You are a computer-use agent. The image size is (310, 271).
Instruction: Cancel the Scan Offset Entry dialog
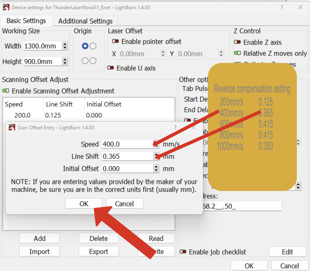coord(124,204)
